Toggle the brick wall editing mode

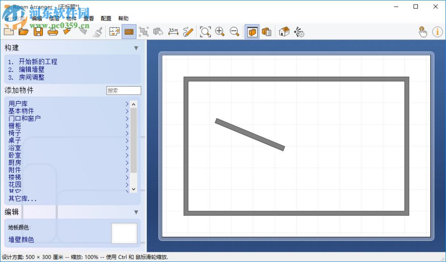(x=129, y=32)
